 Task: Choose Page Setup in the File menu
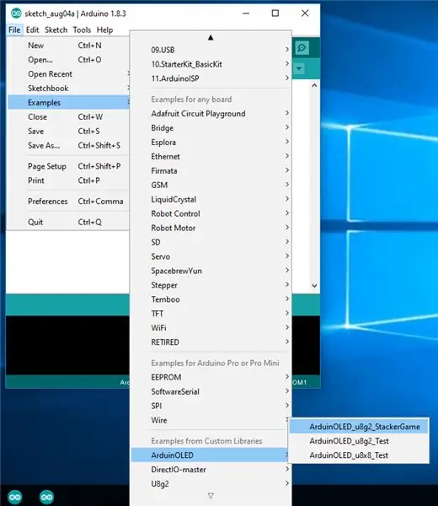click(68, 166)
